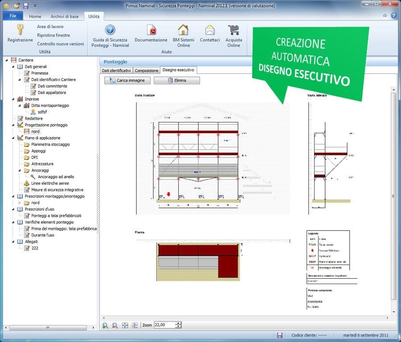Select the 222 attachment item

click(34, 248)
